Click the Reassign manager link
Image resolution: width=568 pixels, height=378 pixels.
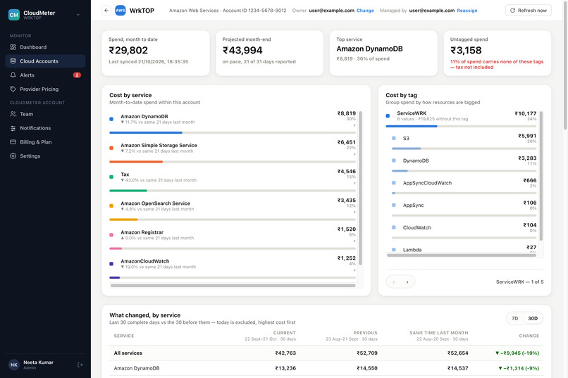(467, 11)
